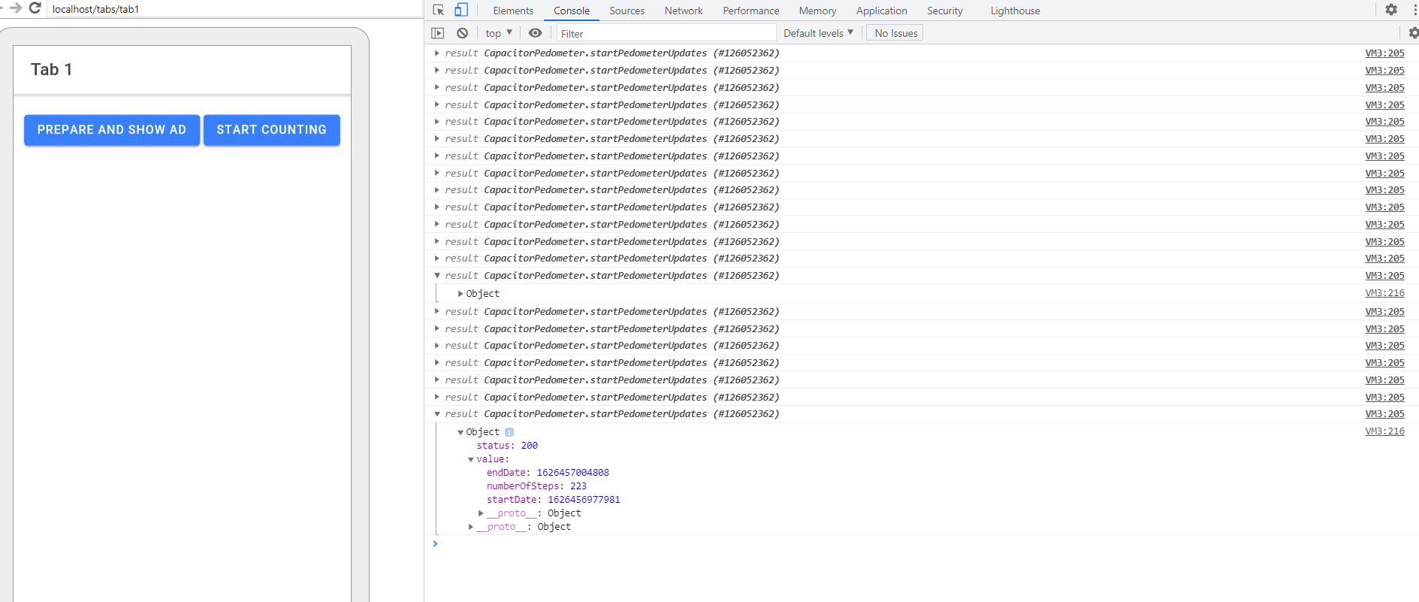This screenshot has width=1419, height=602.
Task: Open DevTools settings gear at top right
Action: pos(1391,10)
